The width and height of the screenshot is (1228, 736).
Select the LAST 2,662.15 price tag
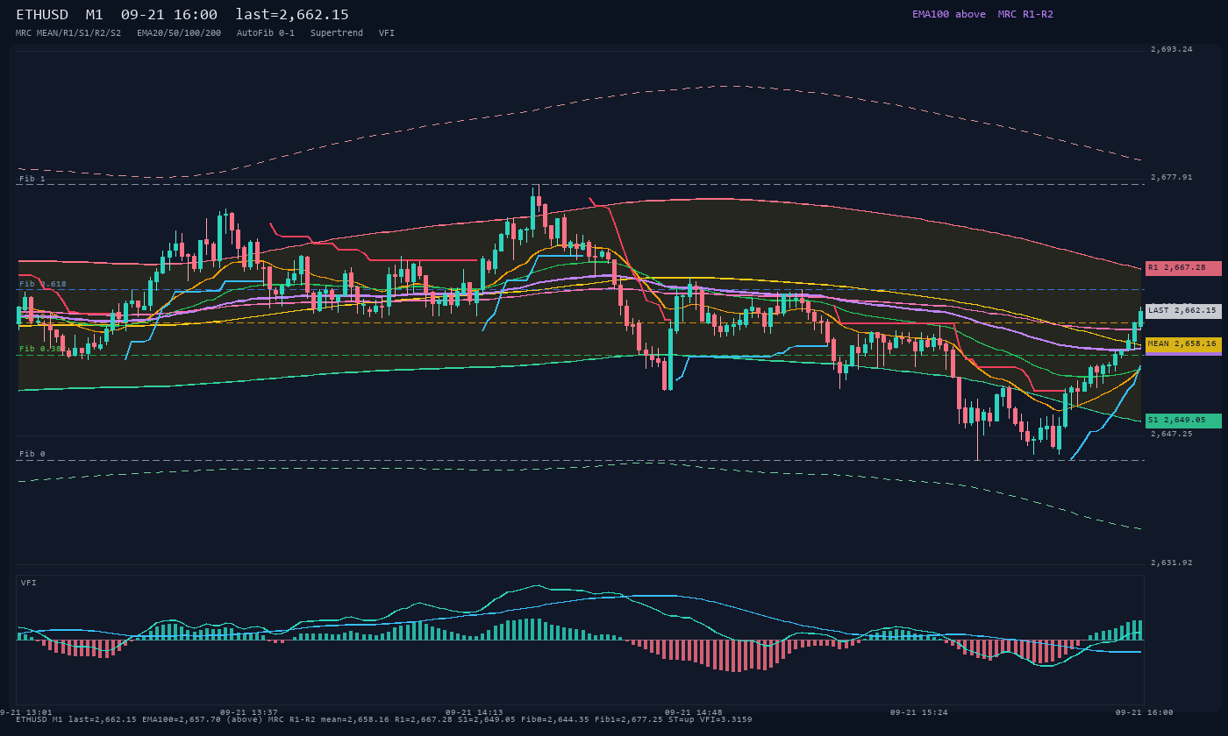click(x=1183, y=310)
